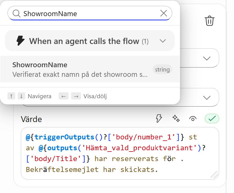Click the left arrow Visa/dölj key hint
The width and height of the screenshot is (234, 193).
(64, 96)
